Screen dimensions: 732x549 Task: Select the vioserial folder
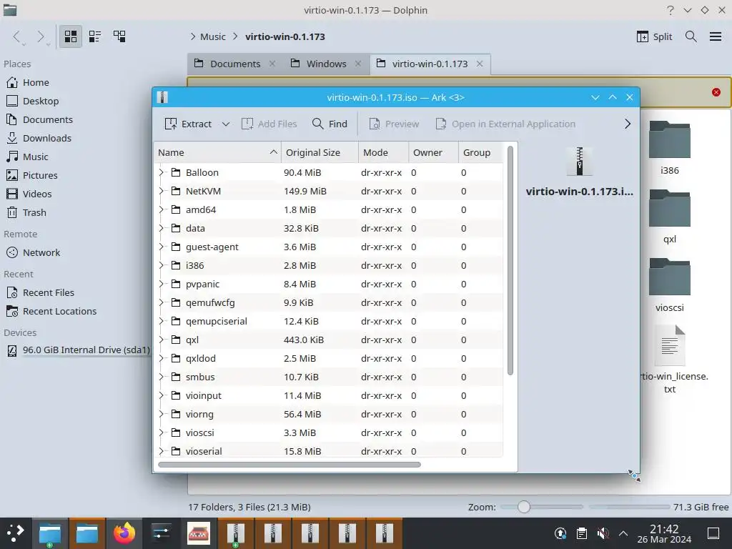pos(329,451)
